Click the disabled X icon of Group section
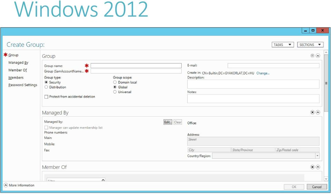331x194 pixels. tap(312, 56)
